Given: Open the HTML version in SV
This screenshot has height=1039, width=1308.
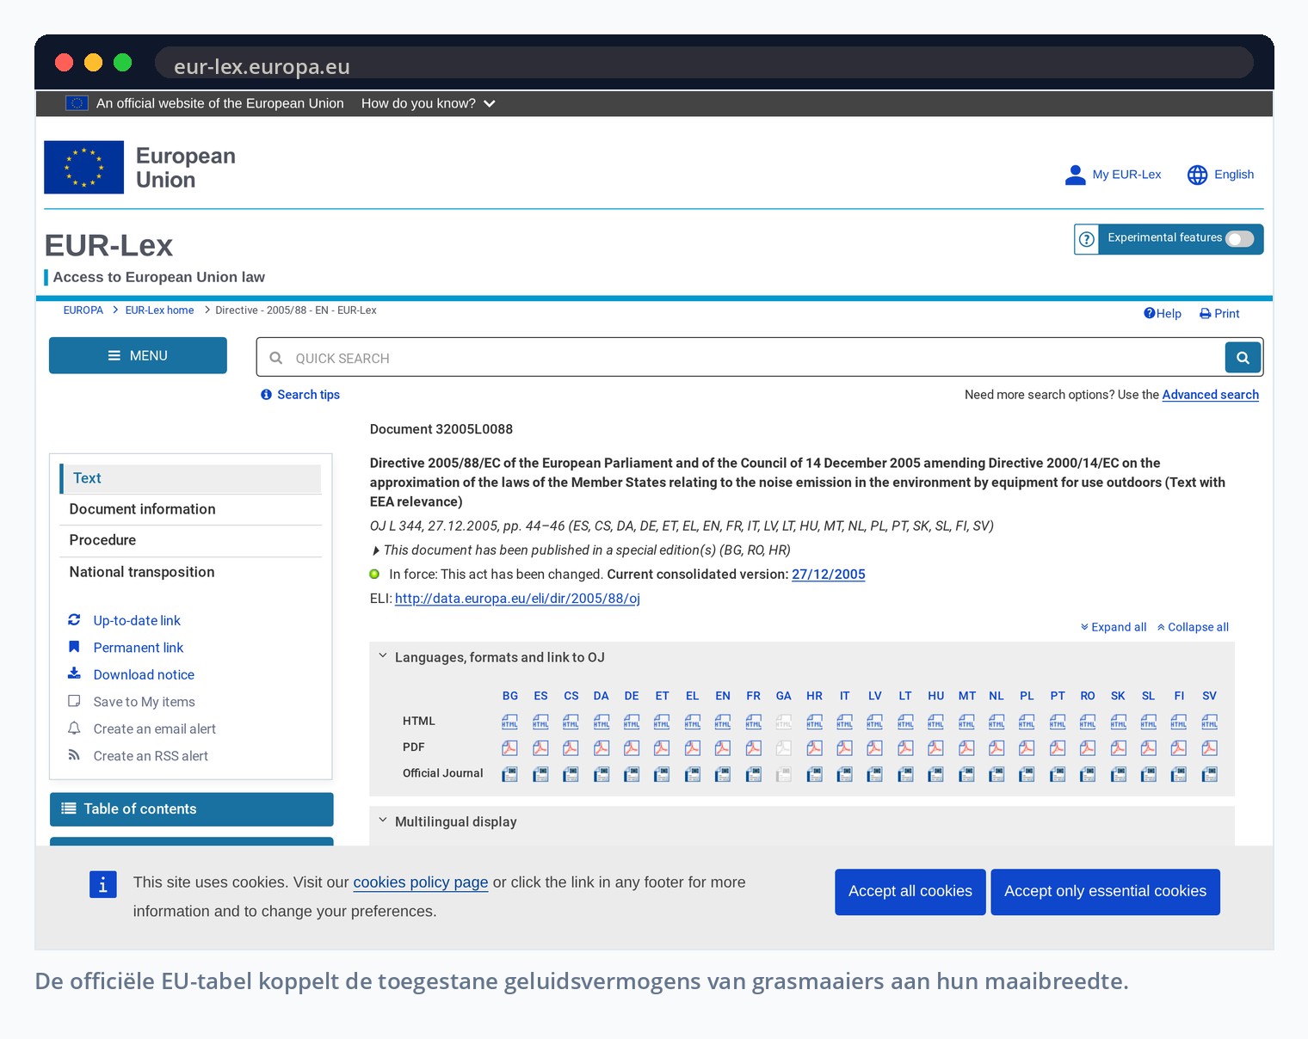Looking at the screenshot, I should coord(1209,722).
